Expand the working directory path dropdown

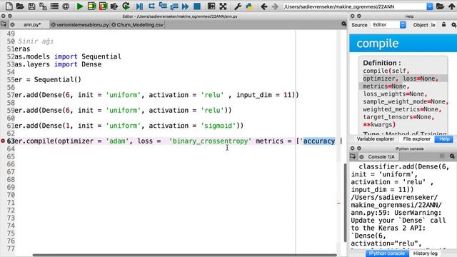430,6
